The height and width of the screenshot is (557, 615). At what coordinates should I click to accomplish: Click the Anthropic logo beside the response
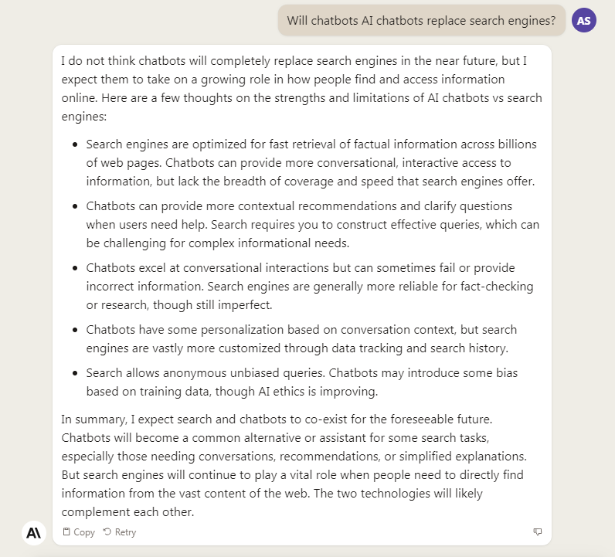coord(34,533)
